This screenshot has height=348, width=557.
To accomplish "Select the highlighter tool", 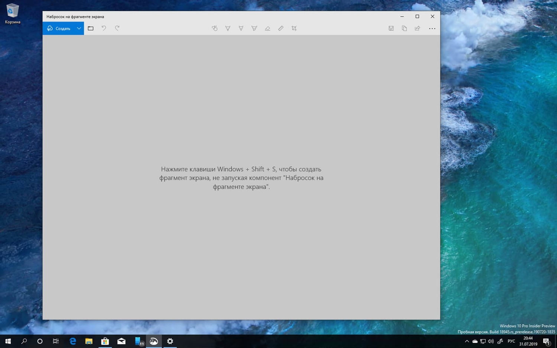I will click(x=254, y=28).
